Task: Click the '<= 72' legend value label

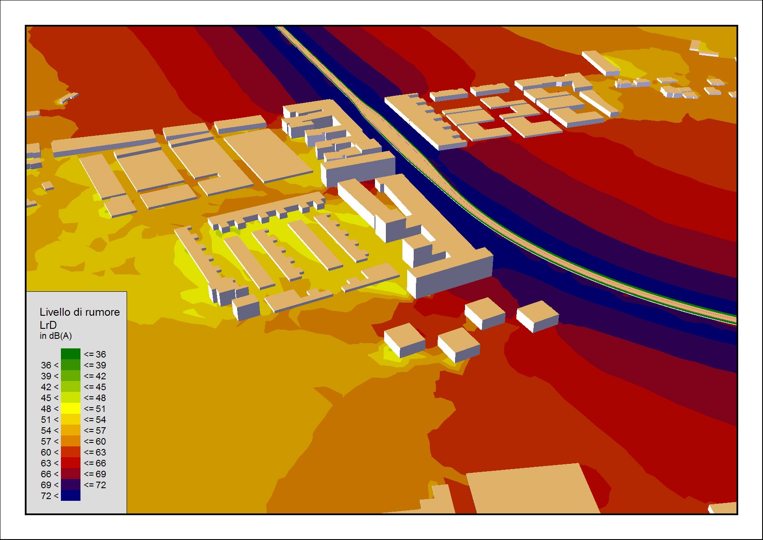Action: [x=95, y=485]
